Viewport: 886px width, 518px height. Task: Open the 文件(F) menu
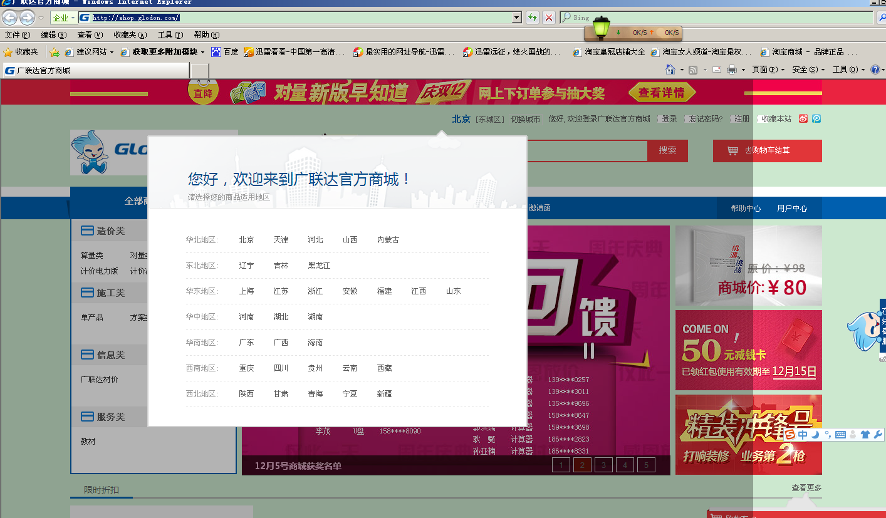pos(17,35)
